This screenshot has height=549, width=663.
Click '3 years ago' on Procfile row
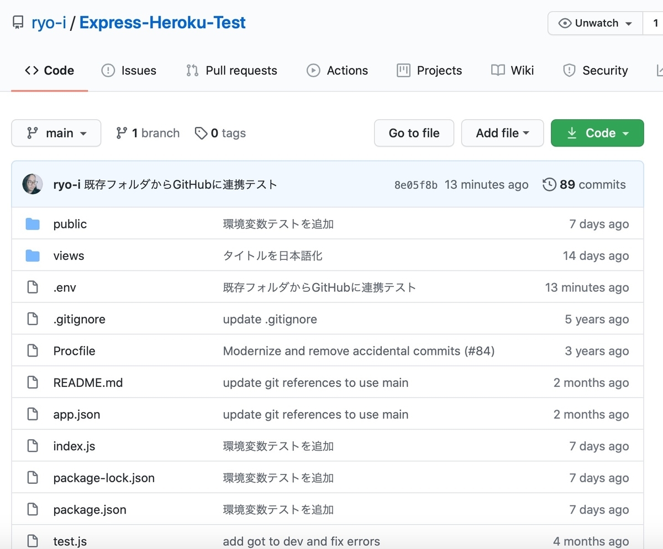click(x=597, y=351)
